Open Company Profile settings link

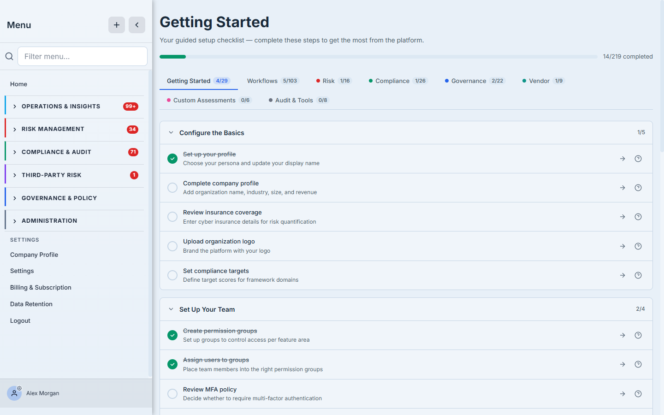34,255
